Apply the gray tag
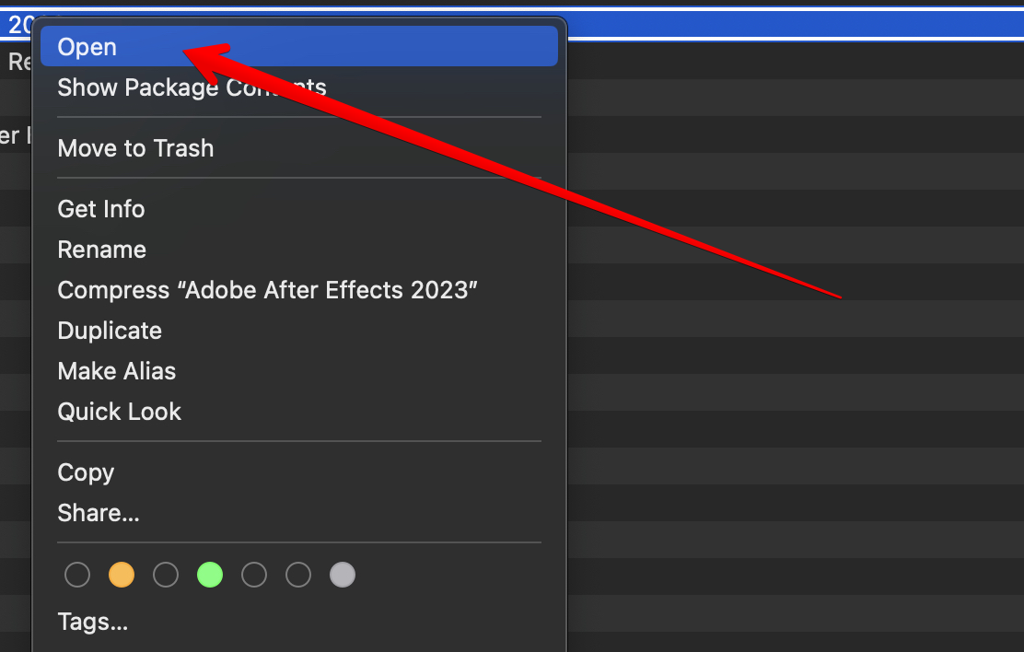 click(x=343, y=575)
